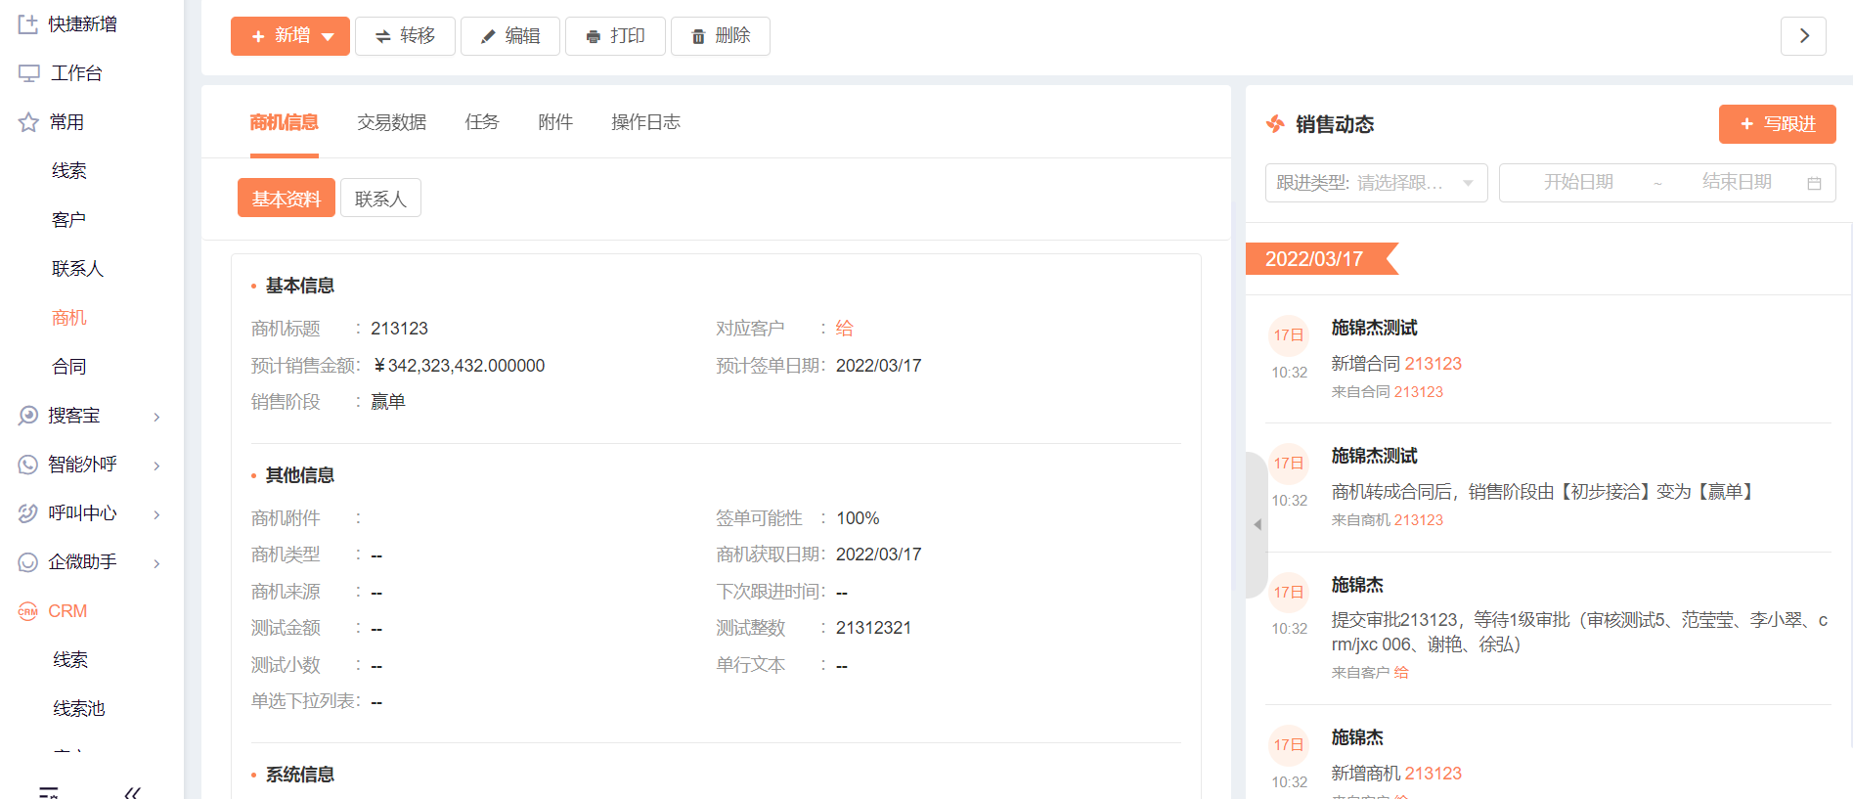Image resolution: width=1853 pixels, height=799 pixels.
Task: Click the 删除 delete button
Action: (721, 36)
